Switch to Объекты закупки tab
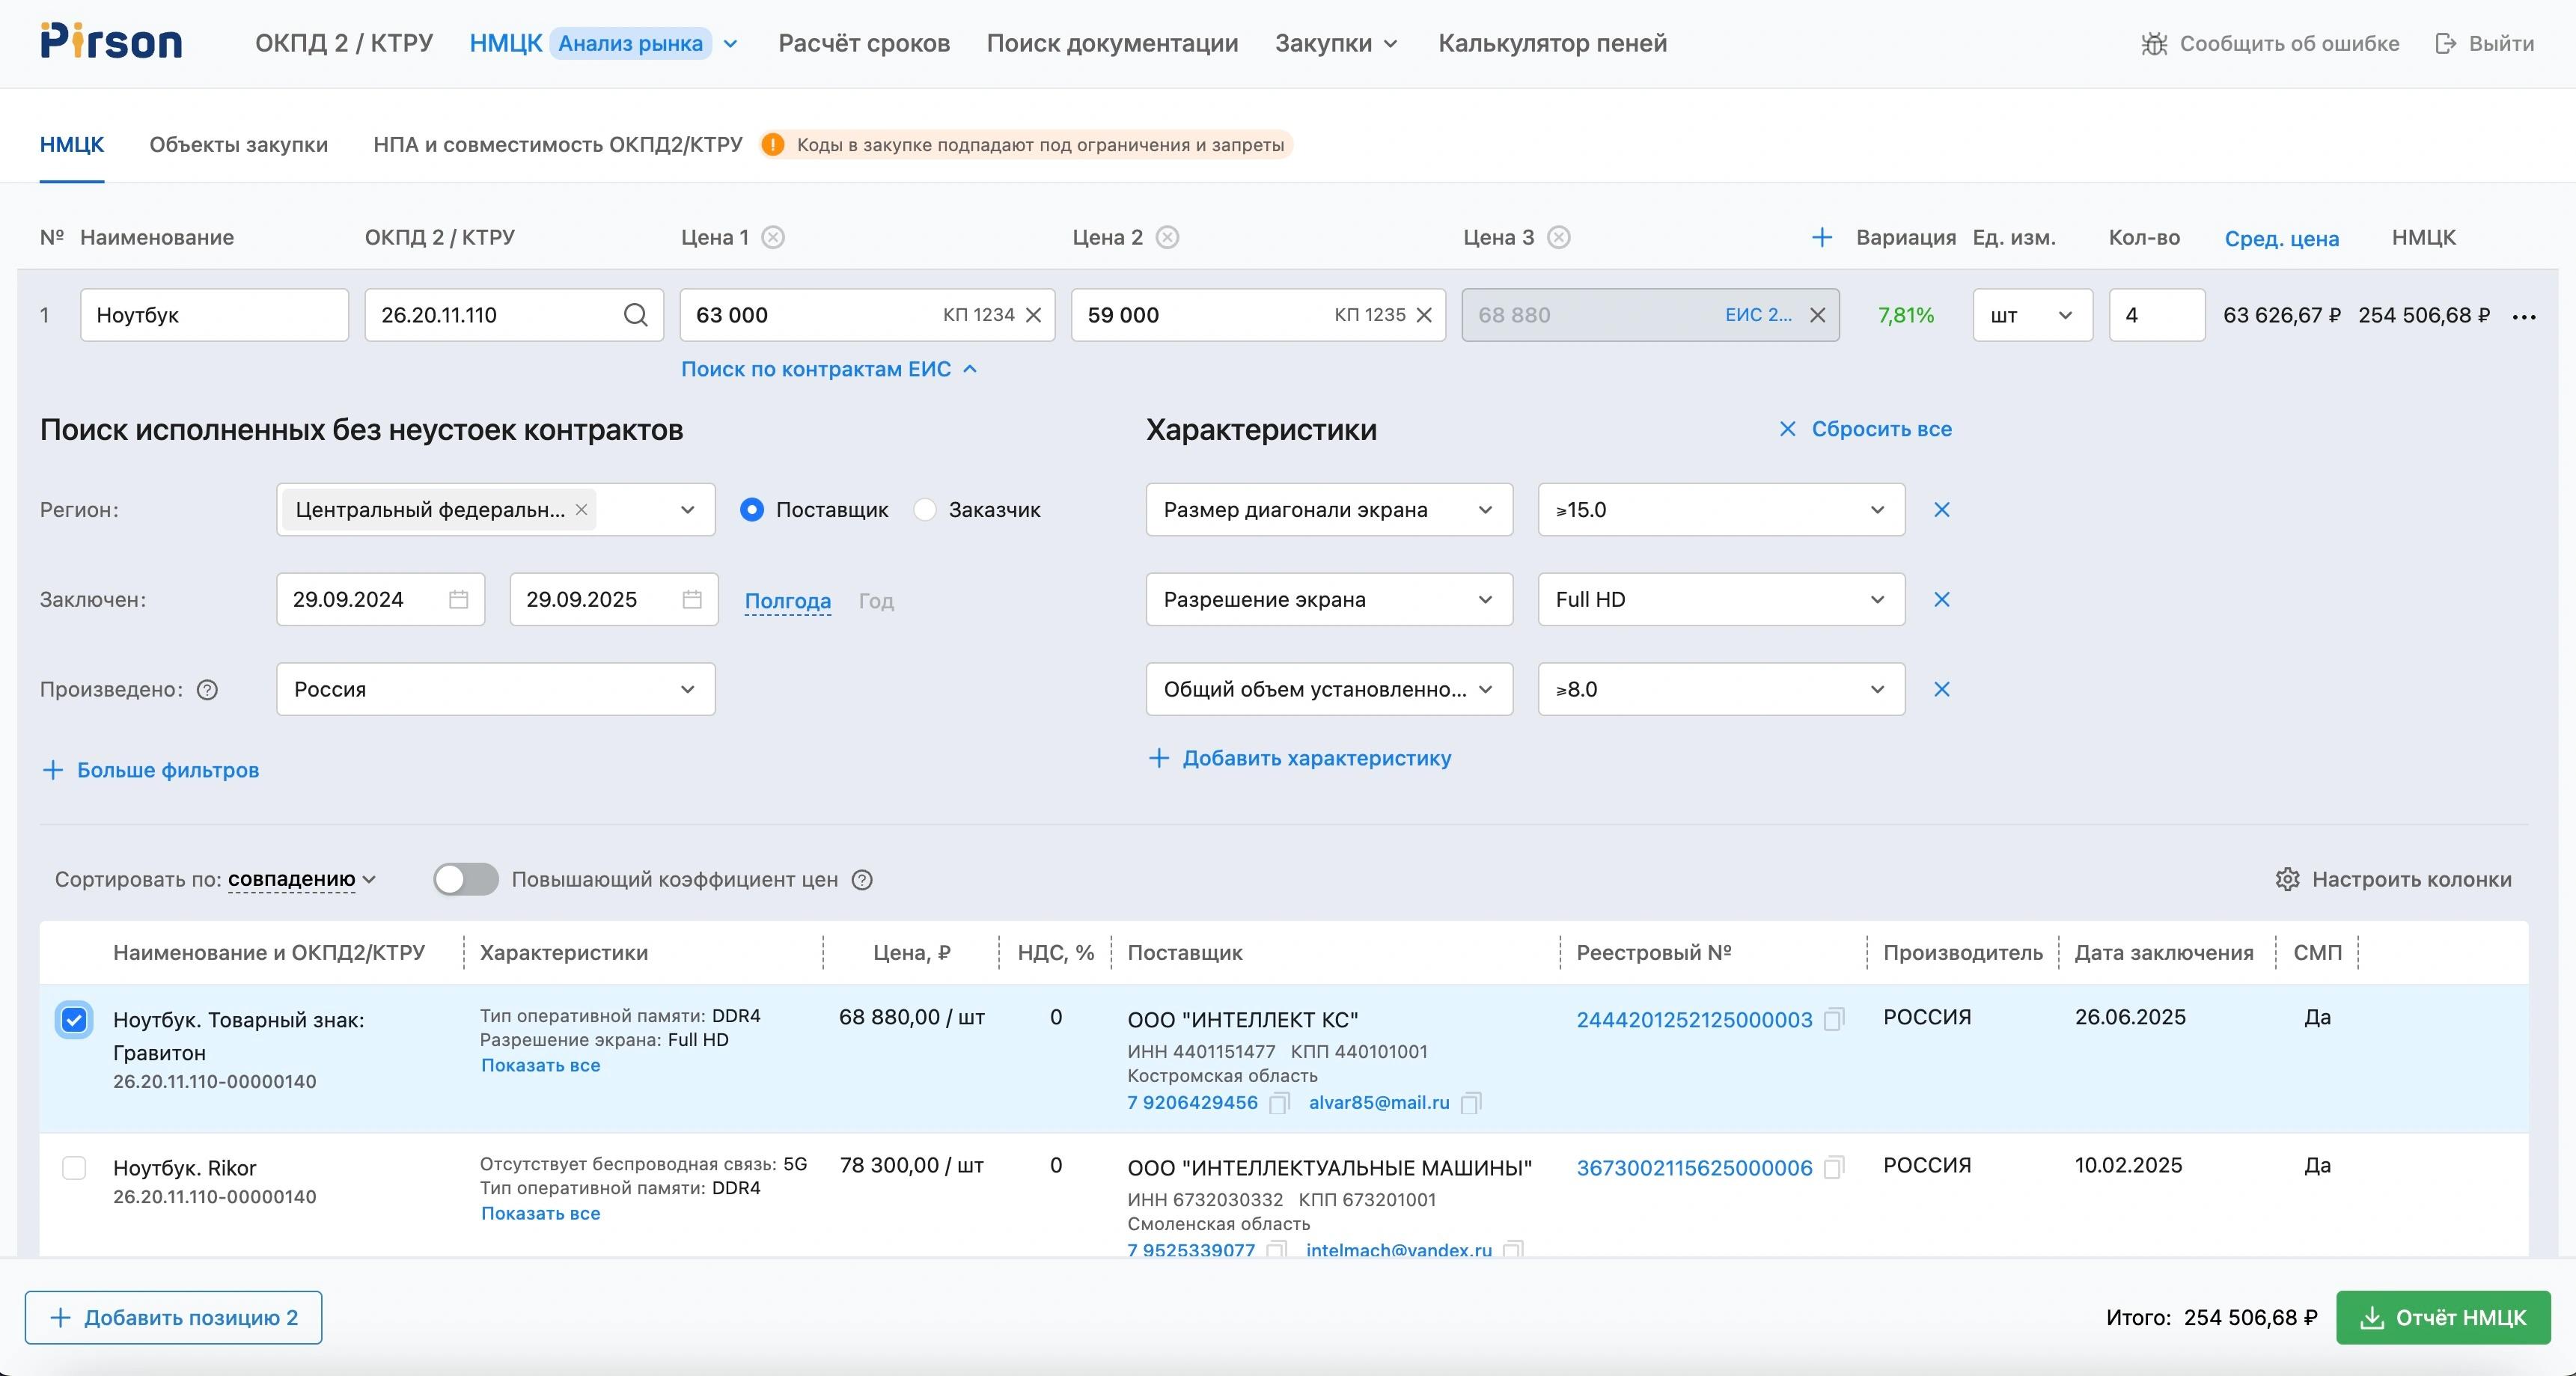Image resolution: width=2576 pixels, height=1376 pixels. [238, 145]
